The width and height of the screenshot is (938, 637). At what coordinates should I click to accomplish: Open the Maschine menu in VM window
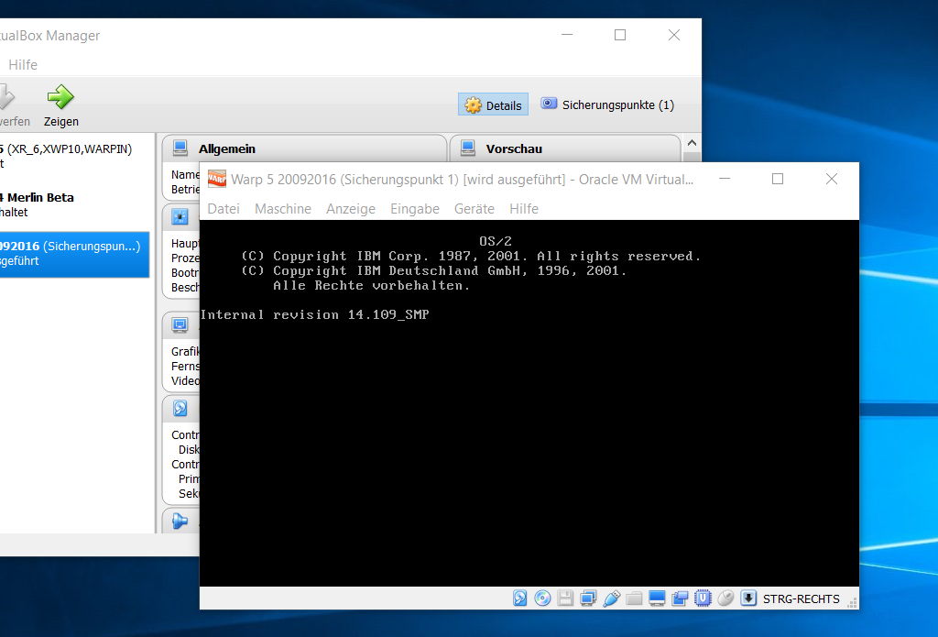click(x=283, y=209)
